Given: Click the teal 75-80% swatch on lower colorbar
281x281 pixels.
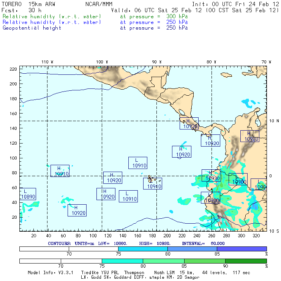Looking at the screenshot, I should [x=122, y=261].
